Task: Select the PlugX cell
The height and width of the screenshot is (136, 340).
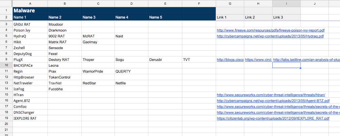Action: click(30, 60)
